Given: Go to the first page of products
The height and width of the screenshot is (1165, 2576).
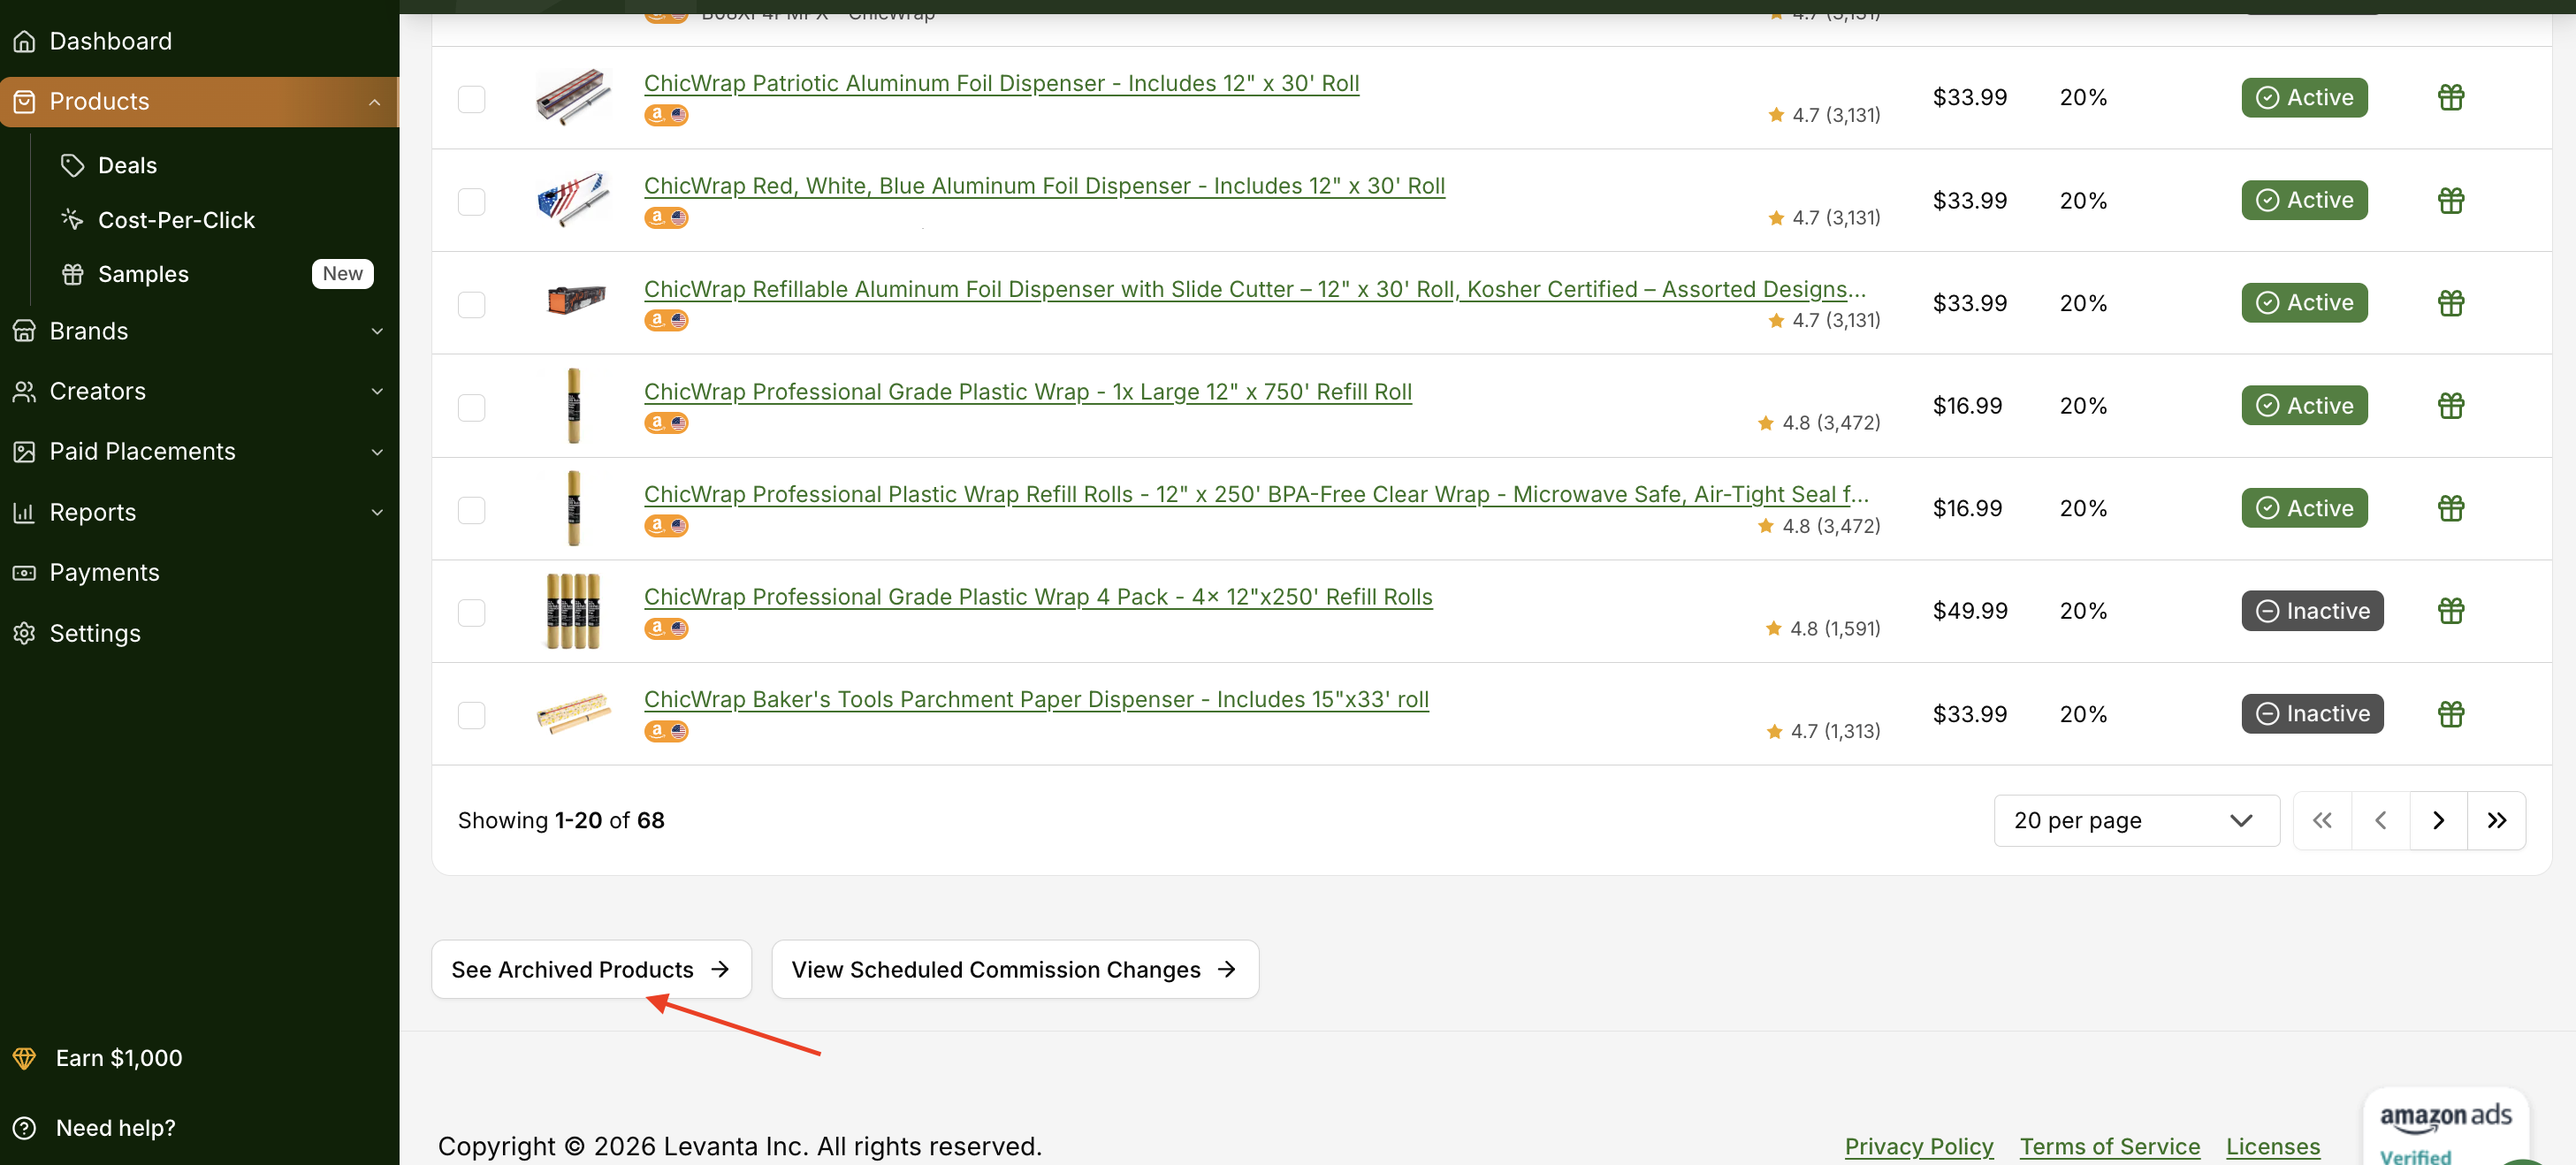Looking at the screenshot, I should (x=2322, y=821).
